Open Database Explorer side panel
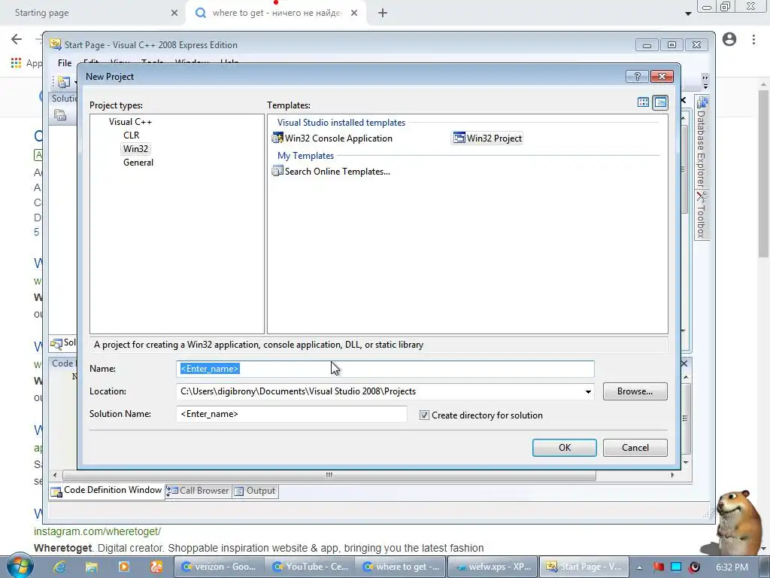The width and height of the screenshot is (770, 578). 702,142
